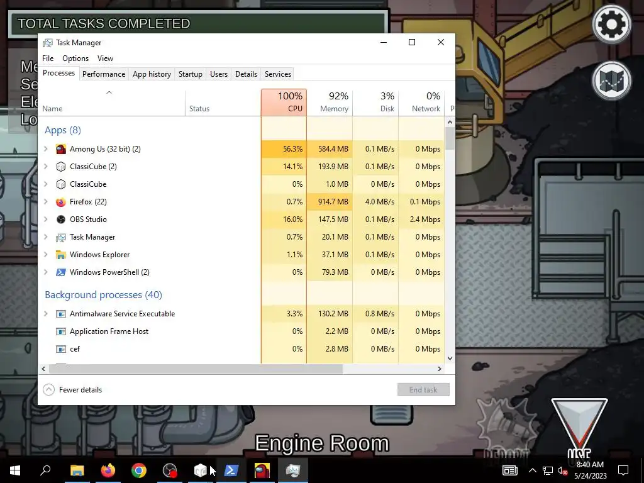Click the Windows Explorer folder icon in list
Viewport: 644px width, 483px height.
[x=61, y=255]
